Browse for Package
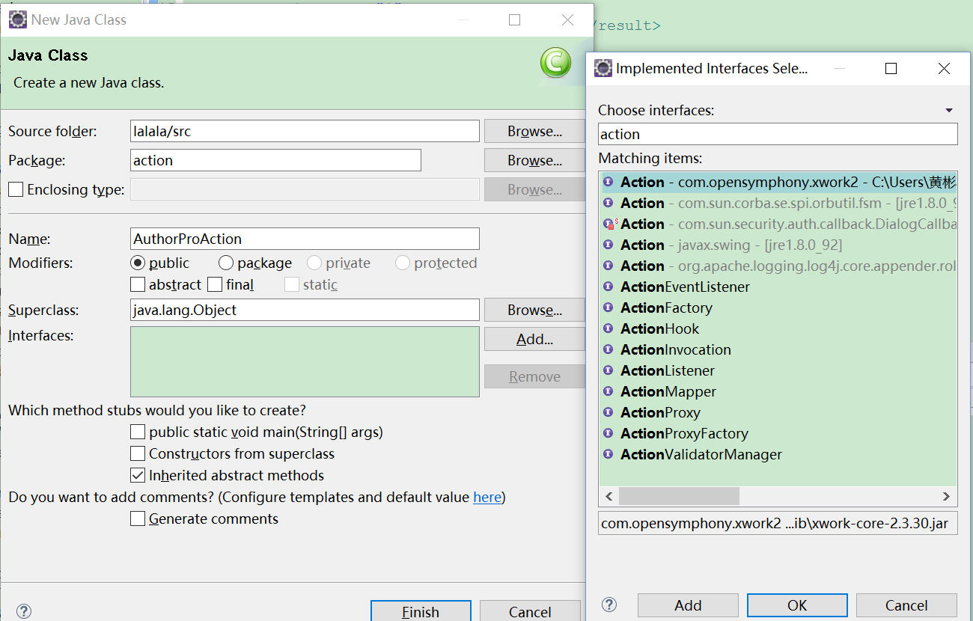The height and width of the screenshot is (621, 973). pyautogui.click(x=534, y=160)
